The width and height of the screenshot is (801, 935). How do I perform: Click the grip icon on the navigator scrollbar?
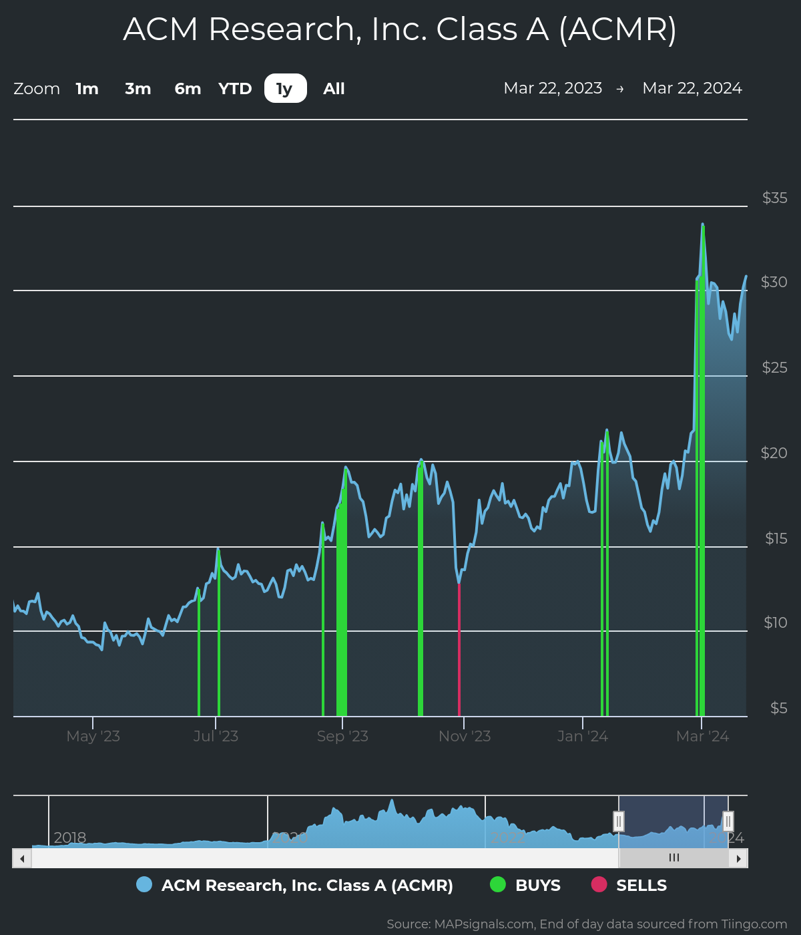[x=674, y=858]
